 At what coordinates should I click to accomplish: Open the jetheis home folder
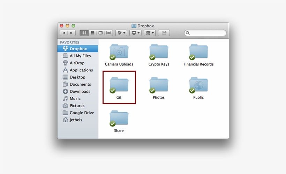pos(78,120)
